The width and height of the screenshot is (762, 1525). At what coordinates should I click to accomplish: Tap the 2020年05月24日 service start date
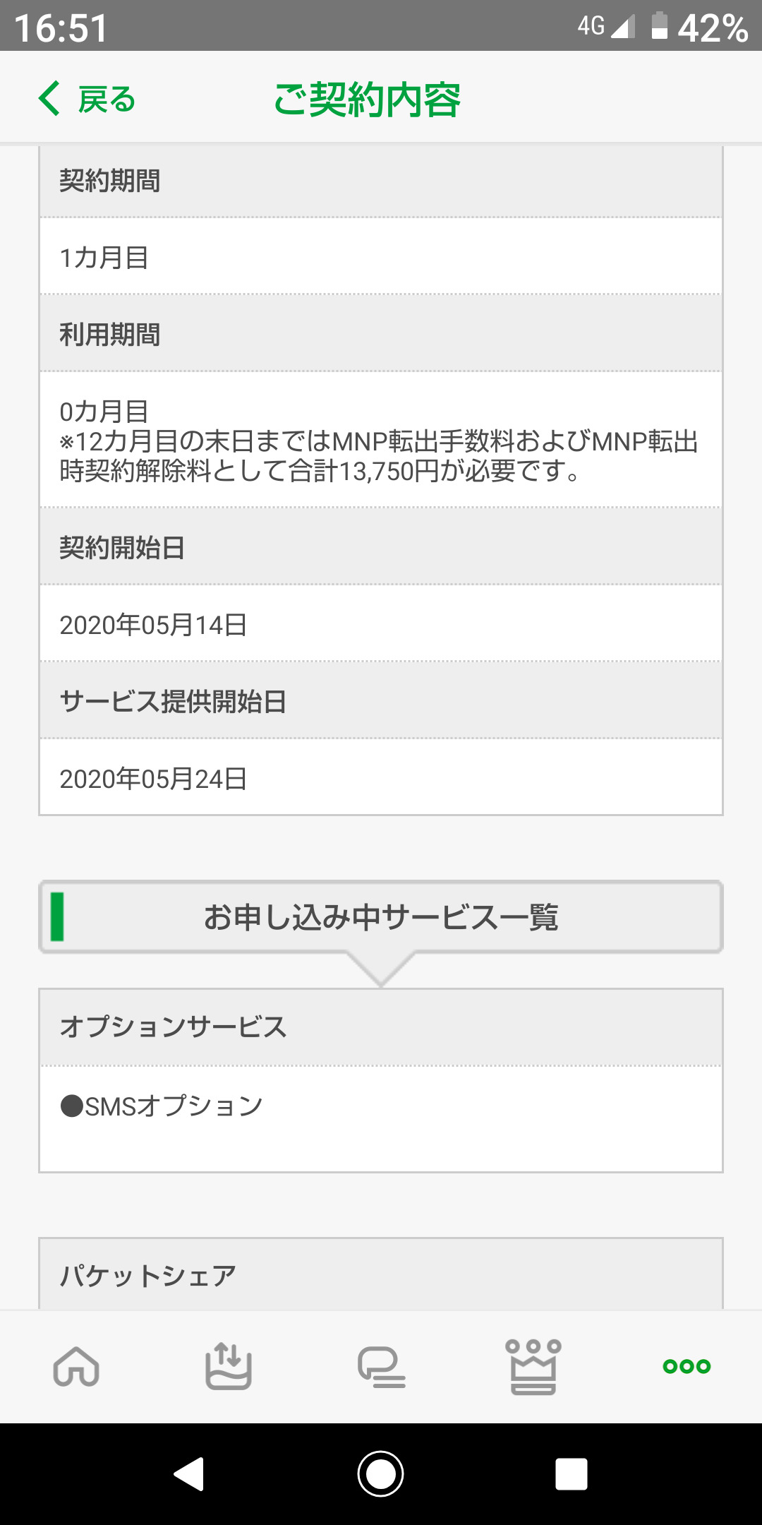coord(153,779)
